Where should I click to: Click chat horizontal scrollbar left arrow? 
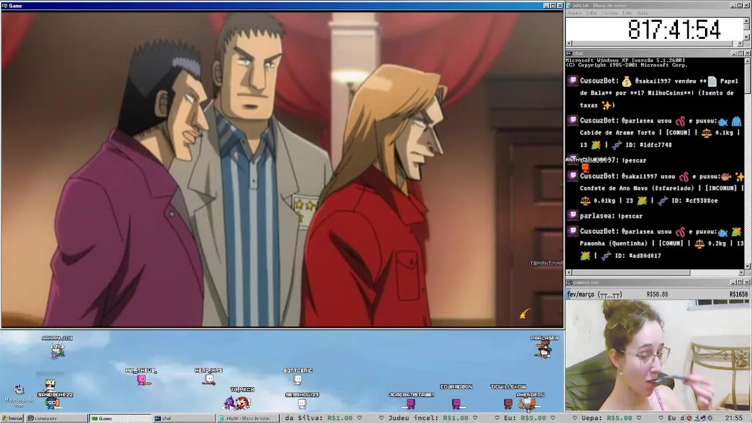569,273
